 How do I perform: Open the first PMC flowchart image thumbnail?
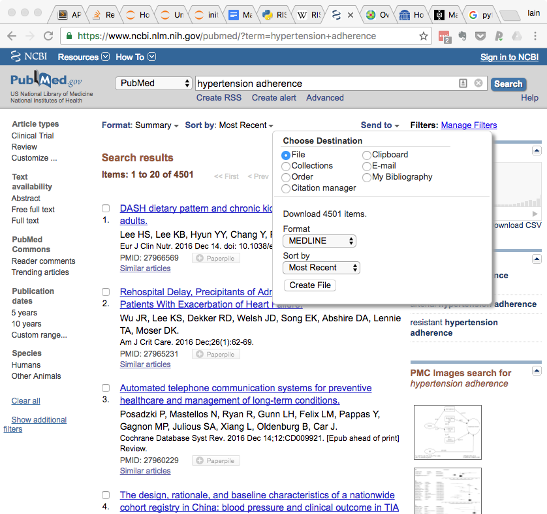448,432
